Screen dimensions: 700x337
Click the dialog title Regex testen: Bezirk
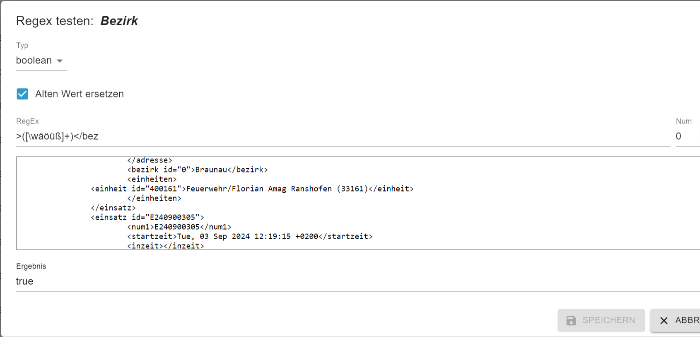[x=77, y=21]
